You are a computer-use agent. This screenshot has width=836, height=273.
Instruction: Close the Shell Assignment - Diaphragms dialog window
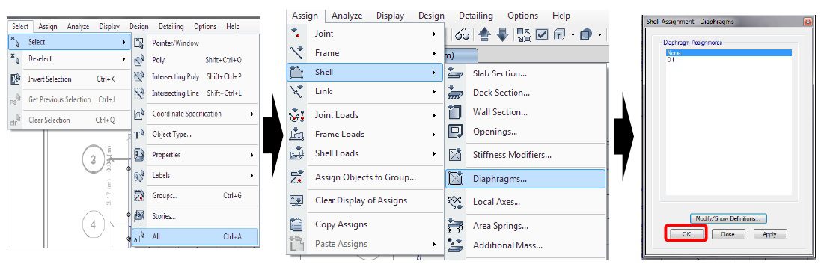coord(808,22)
